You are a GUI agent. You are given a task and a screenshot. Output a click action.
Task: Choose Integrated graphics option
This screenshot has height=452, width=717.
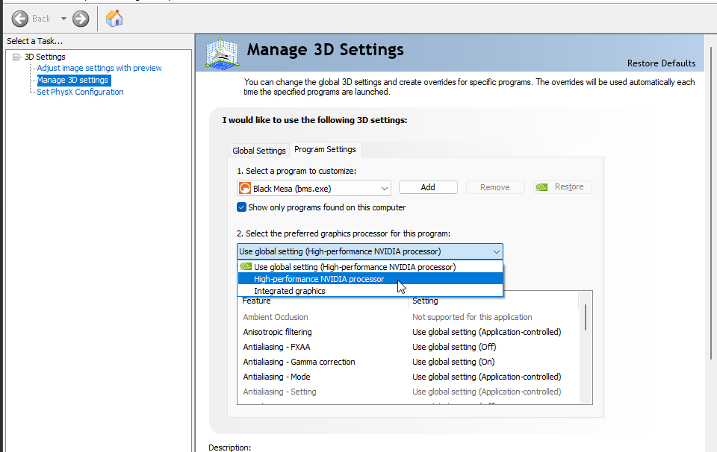[x=370, y=291]
